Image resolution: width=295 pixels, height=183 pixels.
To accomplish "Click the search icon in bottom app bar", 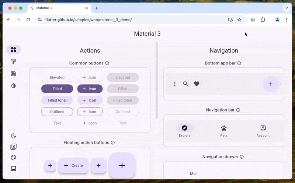I will pos(185,84).
